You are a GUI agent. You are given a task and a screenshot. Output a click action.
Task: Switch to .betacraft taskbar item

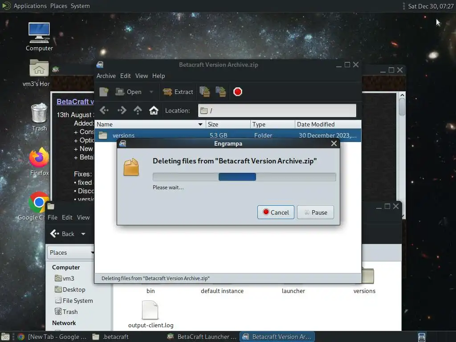(110, 337)
